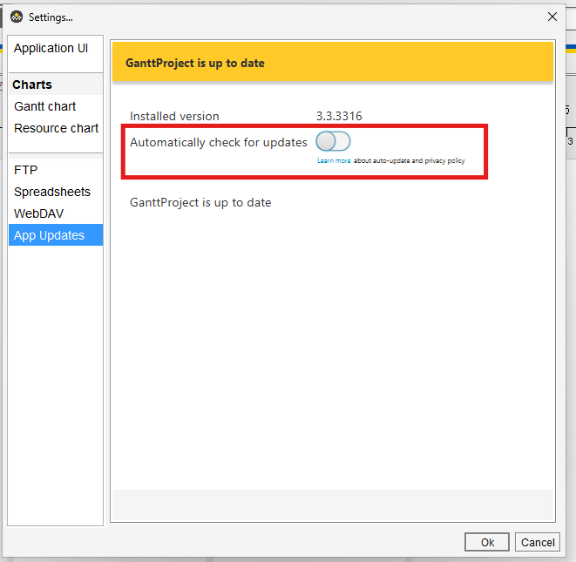The height and width of the screenshot is (562, 576).
Task: Click the status text below the toggle
Action: click(200, 203)
